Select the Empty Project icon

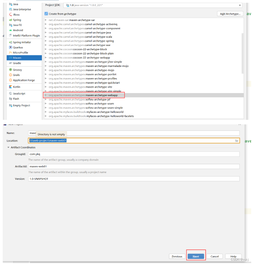[11, 106]
